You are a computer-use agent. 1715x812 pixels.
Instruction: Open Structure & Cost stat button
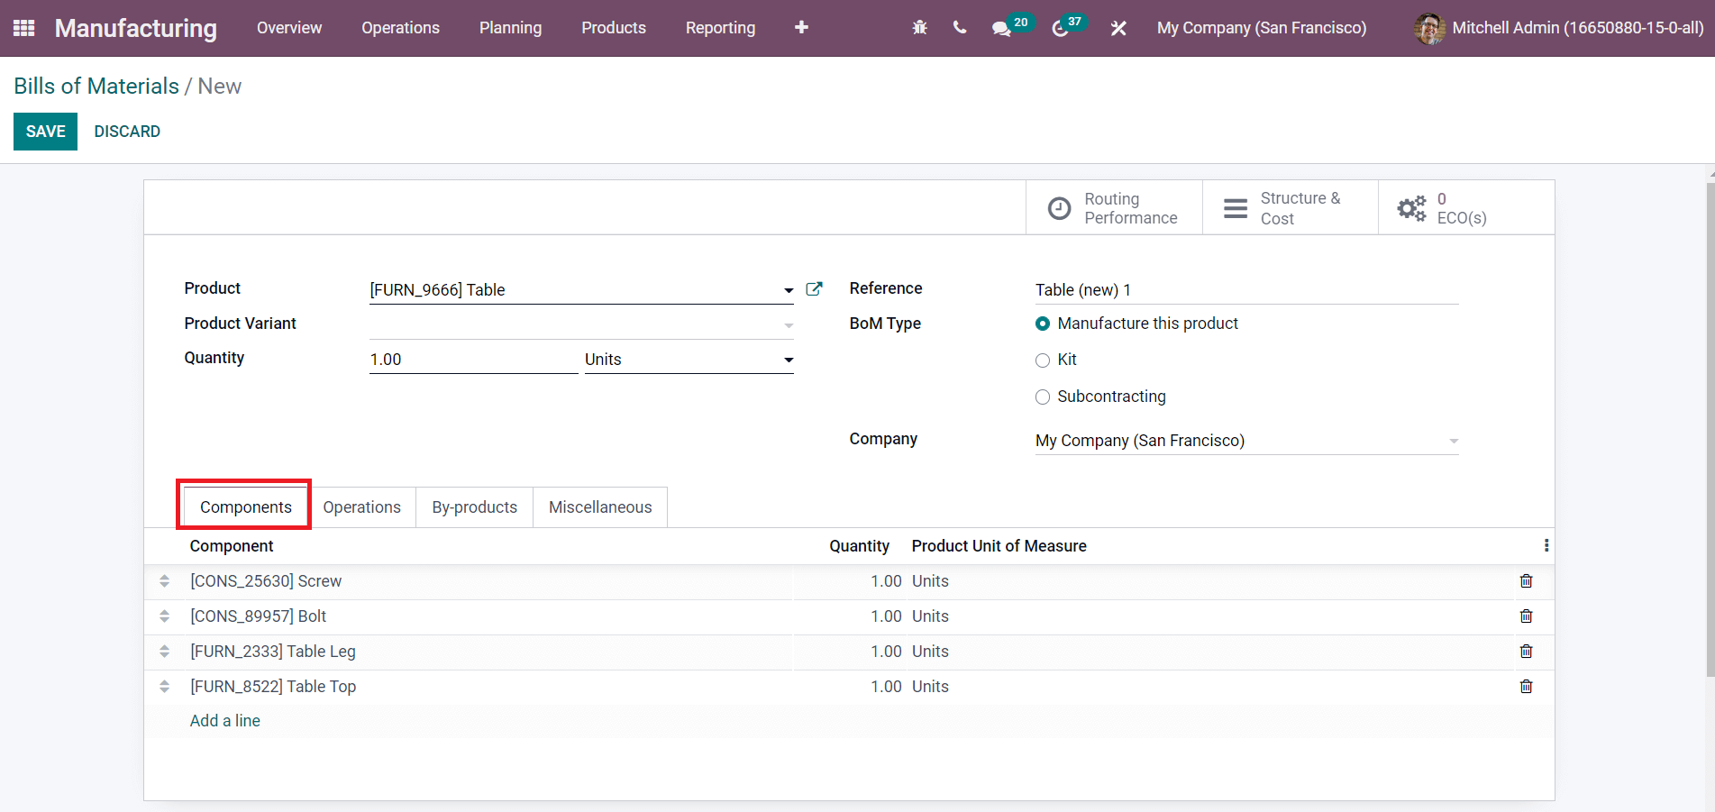pos(1291,208)
